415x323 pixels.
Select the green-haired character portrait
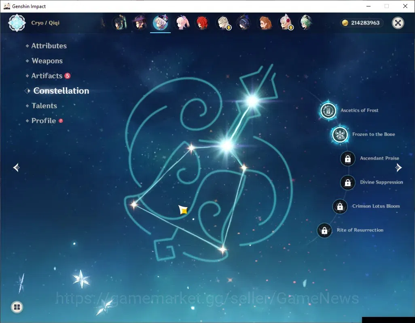(x=306, y=23)
